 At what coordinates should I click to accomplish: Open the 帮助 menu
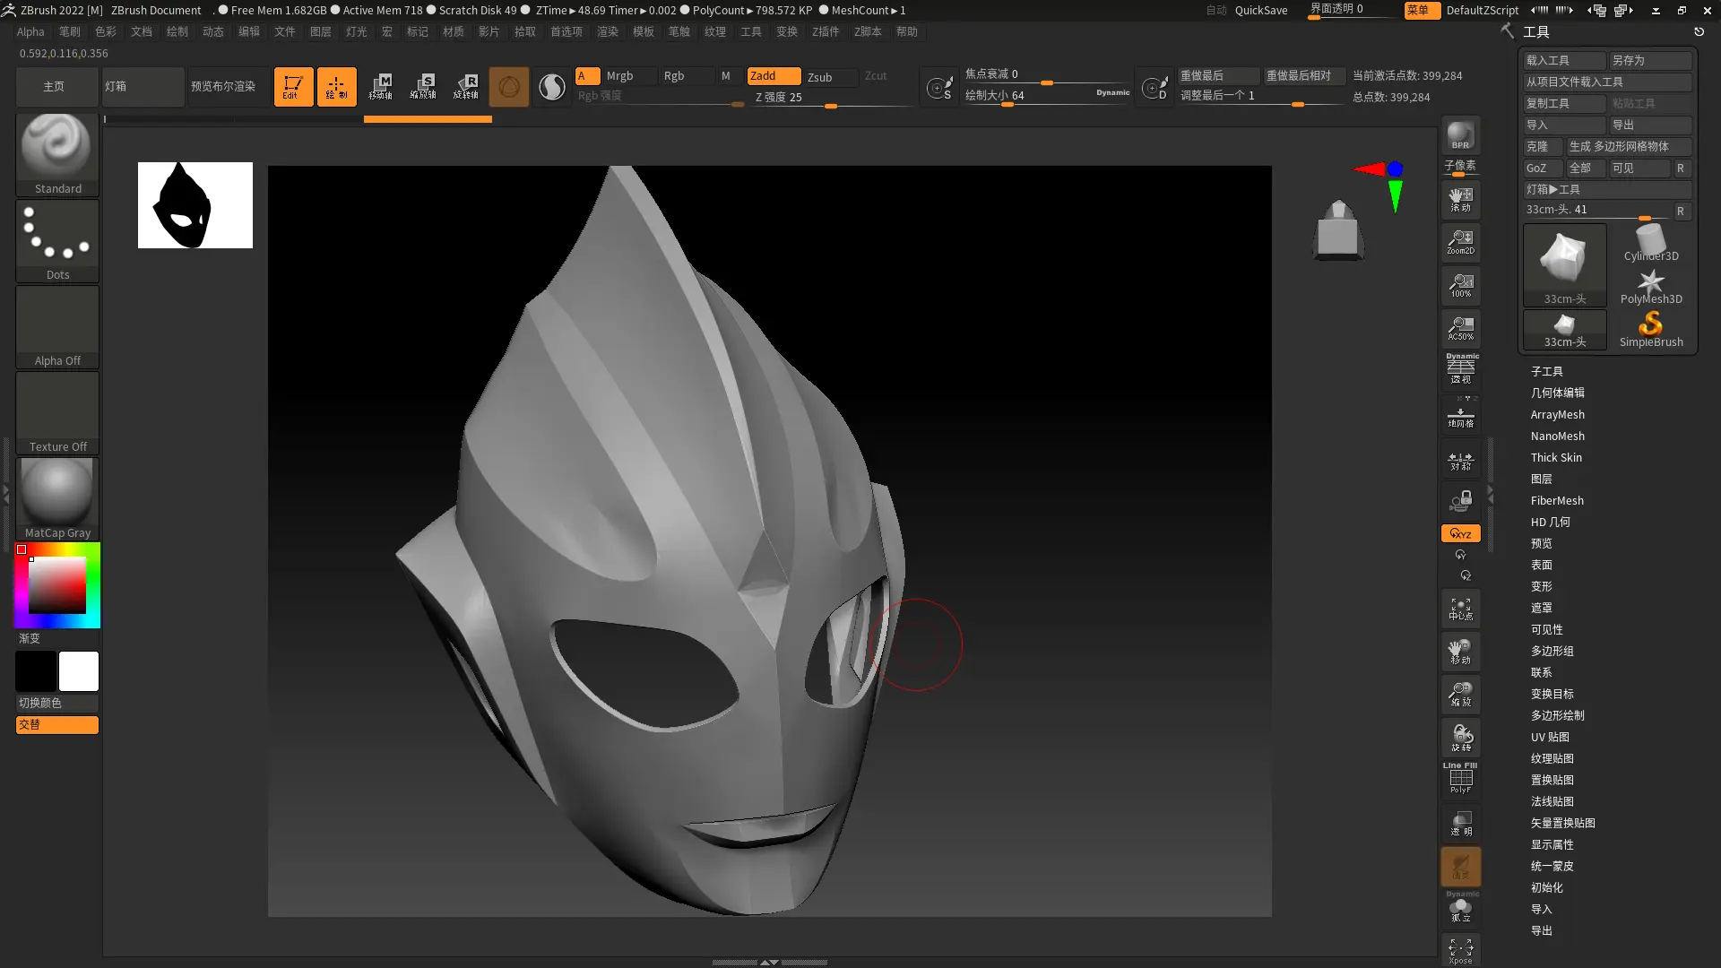(907, 31)
